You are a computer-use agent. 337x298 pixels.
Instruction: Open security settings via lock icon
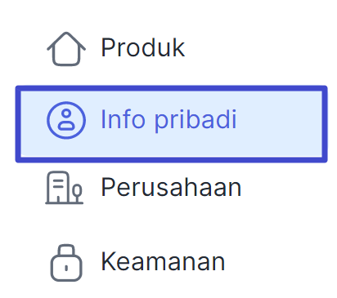coord(66,263)
